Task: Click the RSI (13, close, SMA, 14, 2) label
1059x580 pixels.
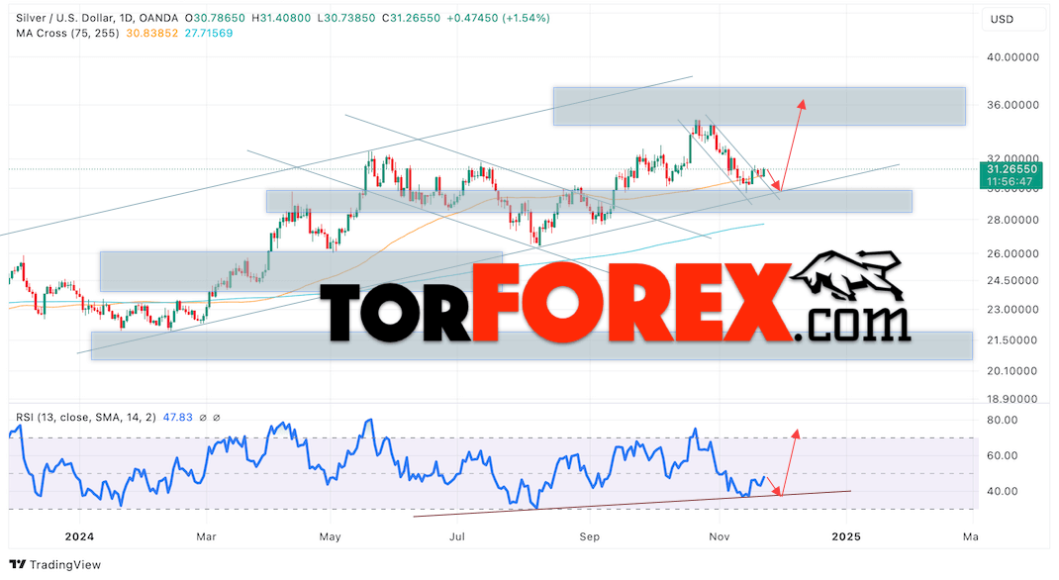Action: click(86, 418)
